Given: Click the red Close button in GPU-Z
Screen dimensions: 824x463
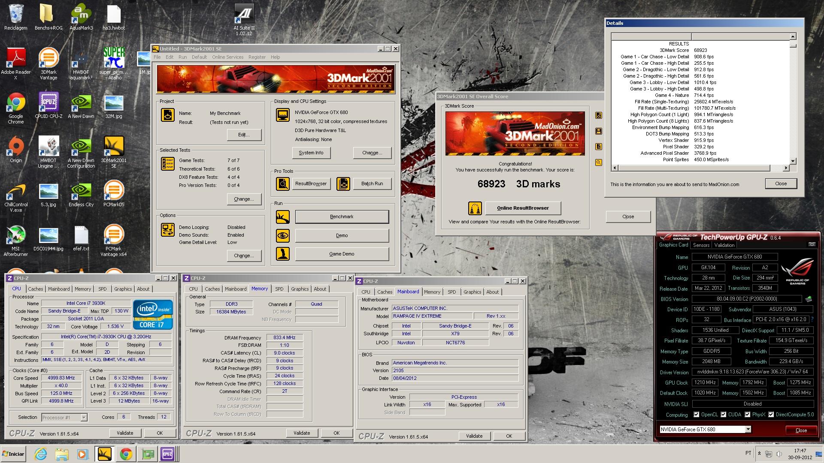Looking at the screenshot, I should (801, 430).
